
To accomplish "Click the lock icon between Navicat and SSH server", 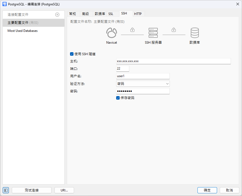I will coord(133,30).
